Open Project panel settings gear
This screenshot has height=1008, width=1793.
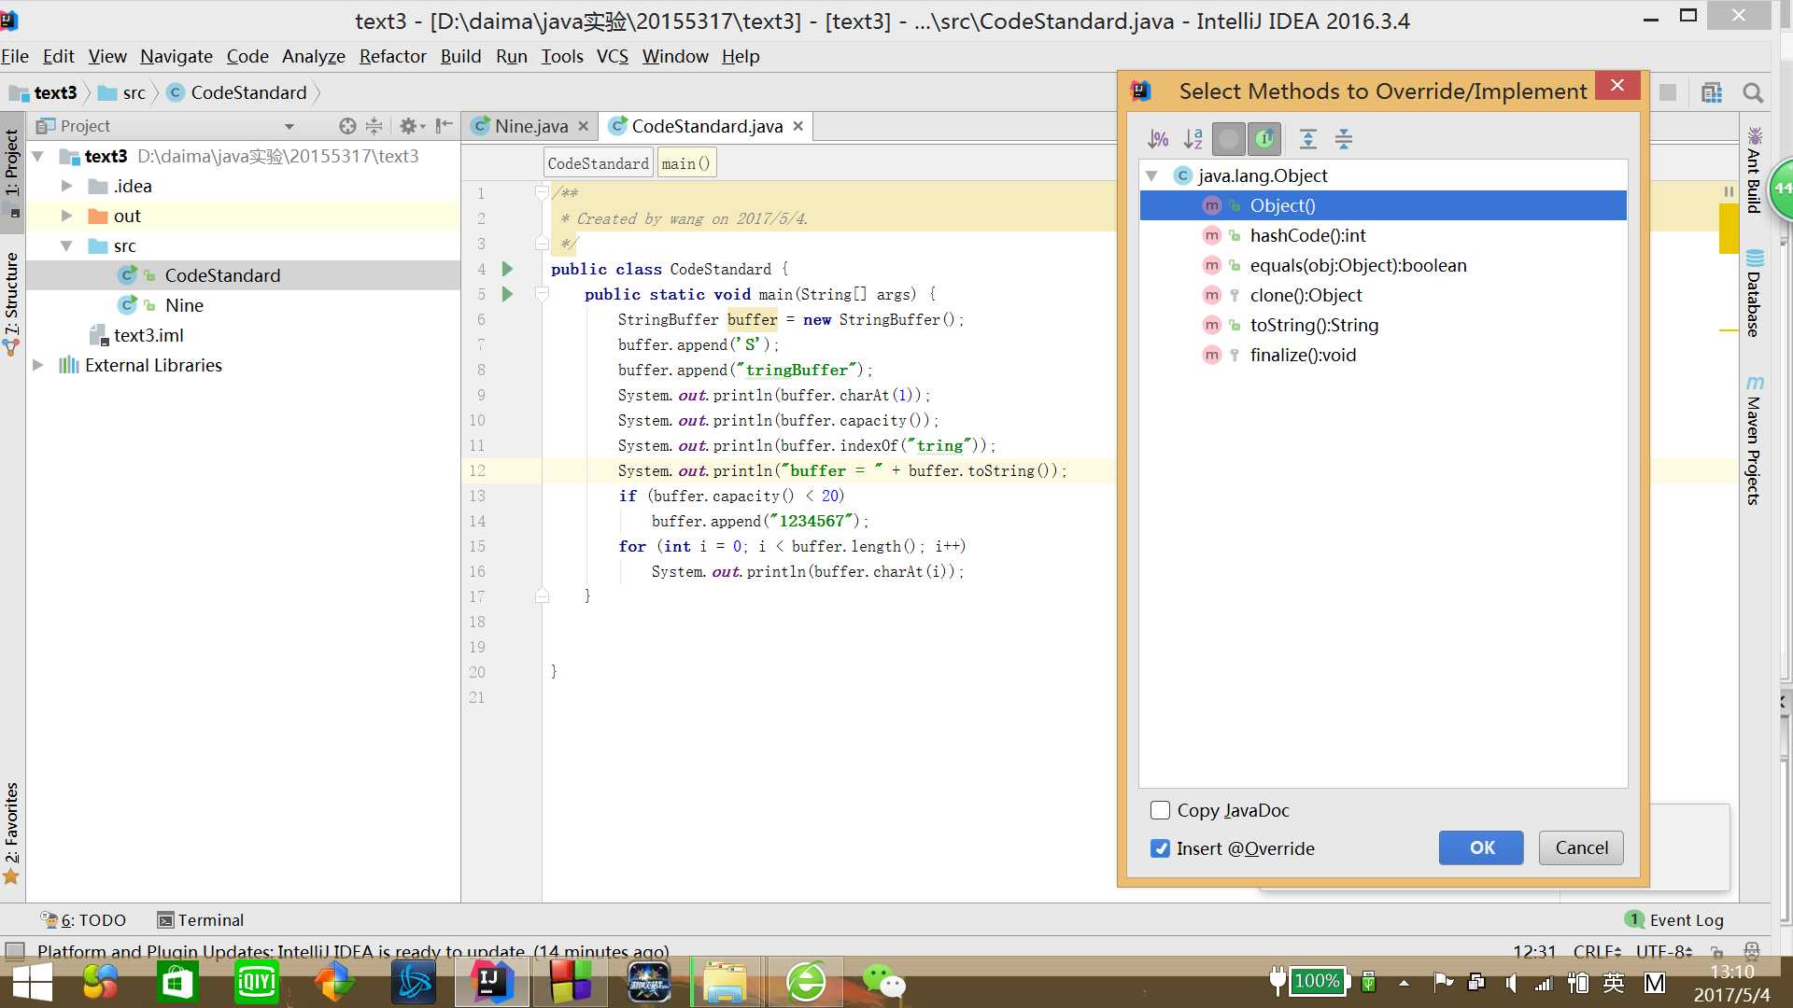(411, 126)
